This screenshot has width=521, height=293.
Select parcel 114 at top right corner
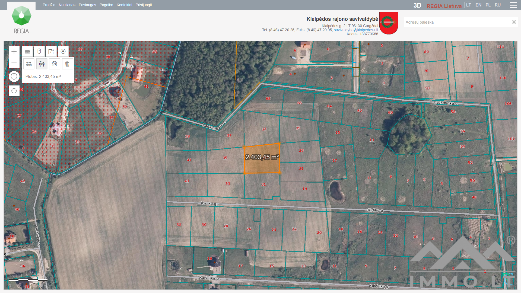pyautogui.click(x=500, y=47)
